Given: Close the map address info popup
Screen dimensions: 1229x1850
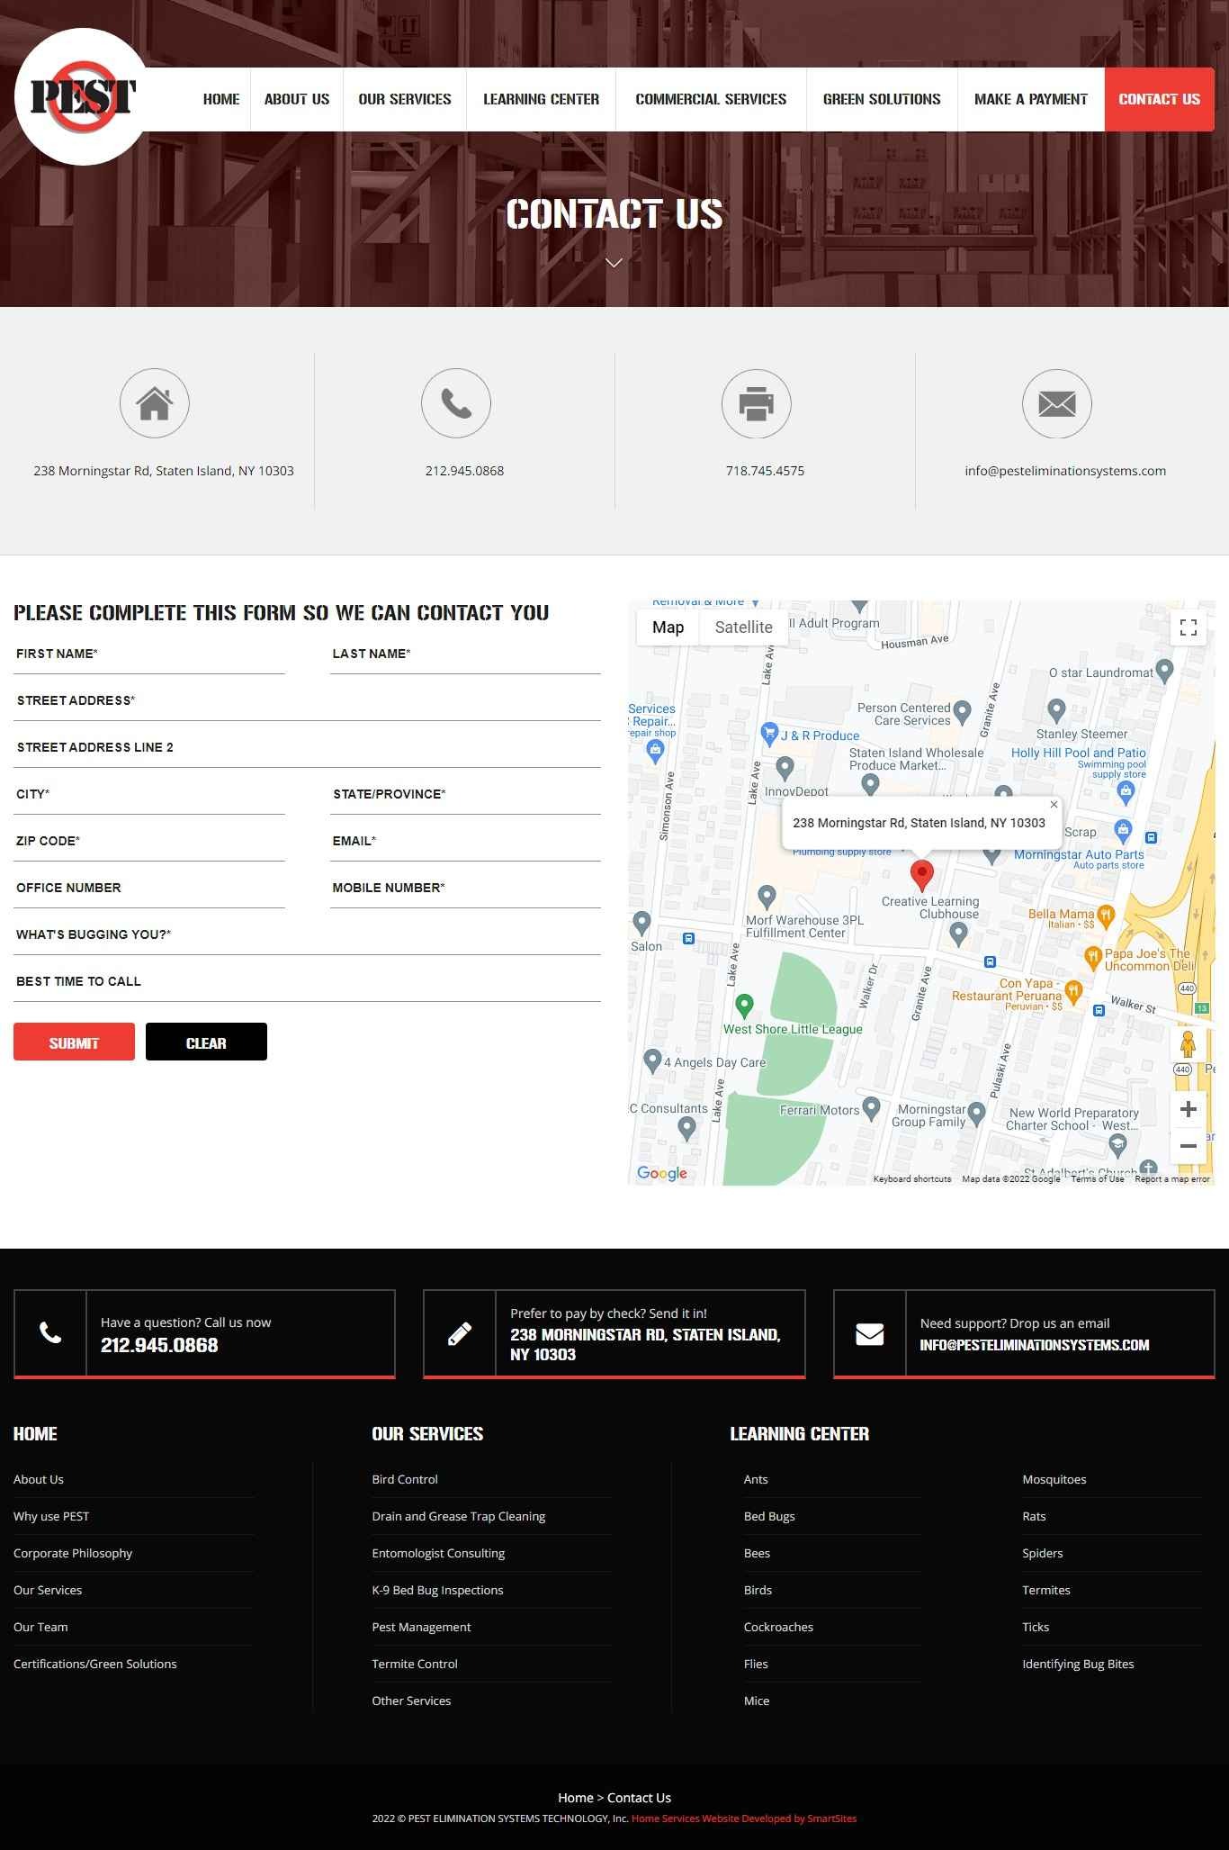Looking at the screenshot, I should coord(1054,805).
